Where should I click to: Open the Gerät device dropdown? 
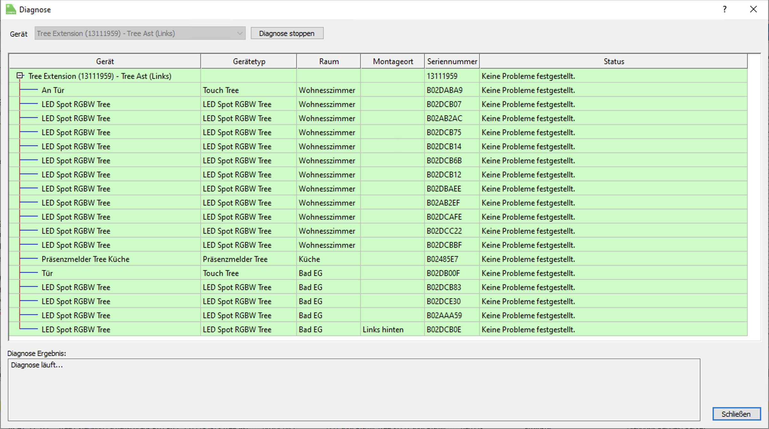coord(140,33)
